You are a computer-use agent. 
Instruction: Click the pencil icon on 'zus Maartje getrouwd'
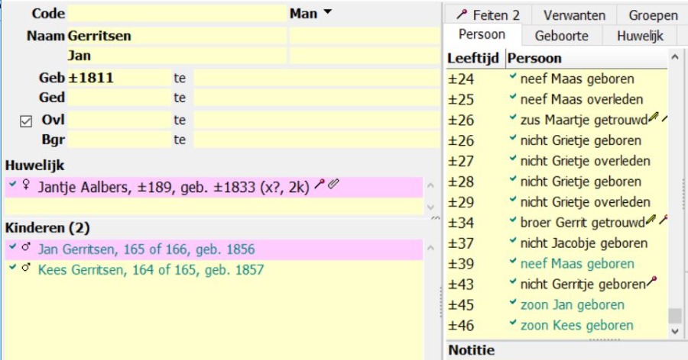point(651,118)
